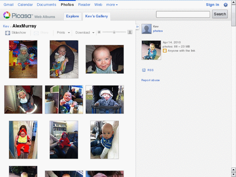Select Photos in the top bar
Image resolution: width=236 pixels, height=177 pixels.
tap(67, 5)
